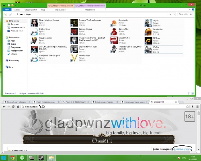Switch Explorer to large icons view
This screenshot has height=161, width=201.
click(x=193, y=93)
